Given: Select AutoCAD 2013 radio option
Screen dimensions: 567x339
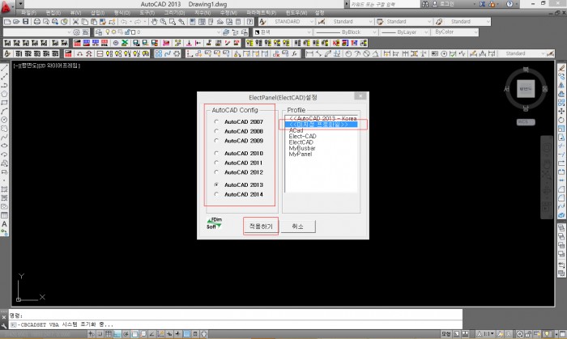Looking at the screenshot, I should coord(239,184).
